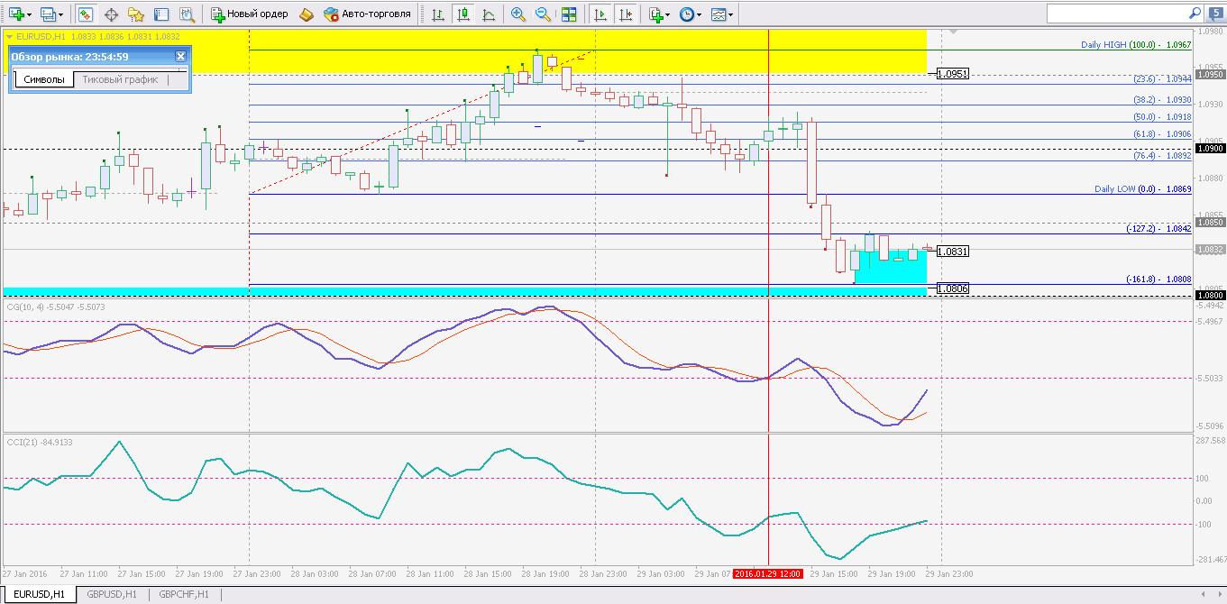Click the (76.4) - 1.0892 Fibonacci label

tap(1162, 156)
